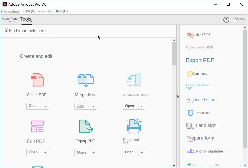Select the Merge files icon

(85, 80)
